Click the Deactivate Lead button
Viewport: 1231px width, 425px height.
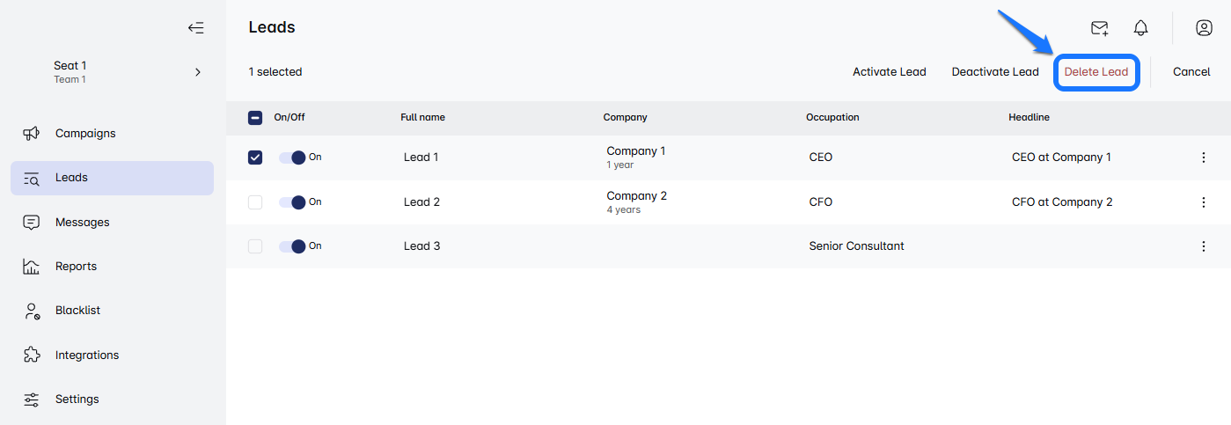995,72
